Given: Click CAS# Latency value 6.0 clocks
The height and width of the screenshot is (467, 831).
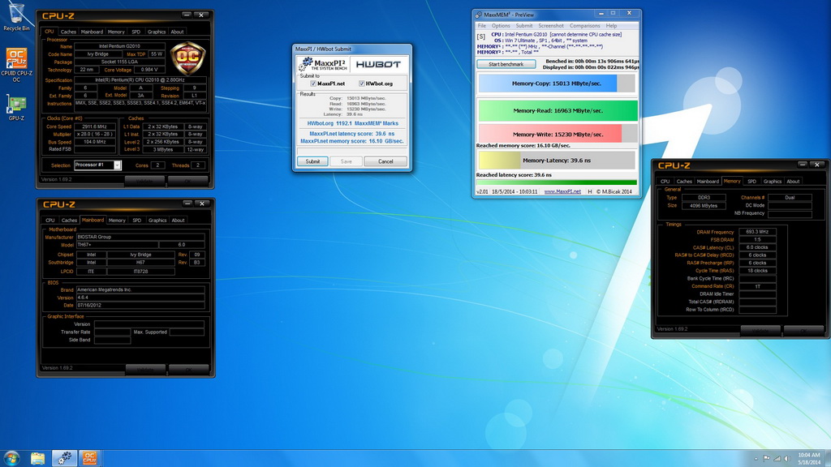Looking at the screenshot, I should click(x=757, y=247).
